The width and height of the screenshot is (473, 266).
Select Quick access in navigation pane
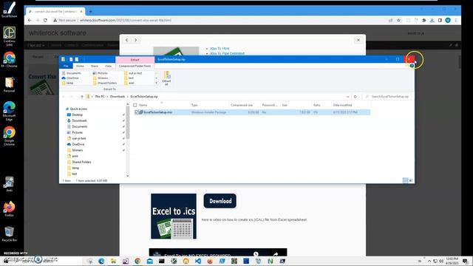pyautogui.click(x=76, y=109)
